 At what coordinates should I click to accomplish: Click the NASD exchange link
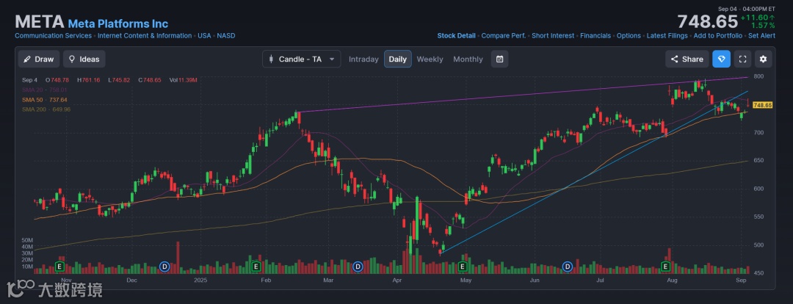226,36
